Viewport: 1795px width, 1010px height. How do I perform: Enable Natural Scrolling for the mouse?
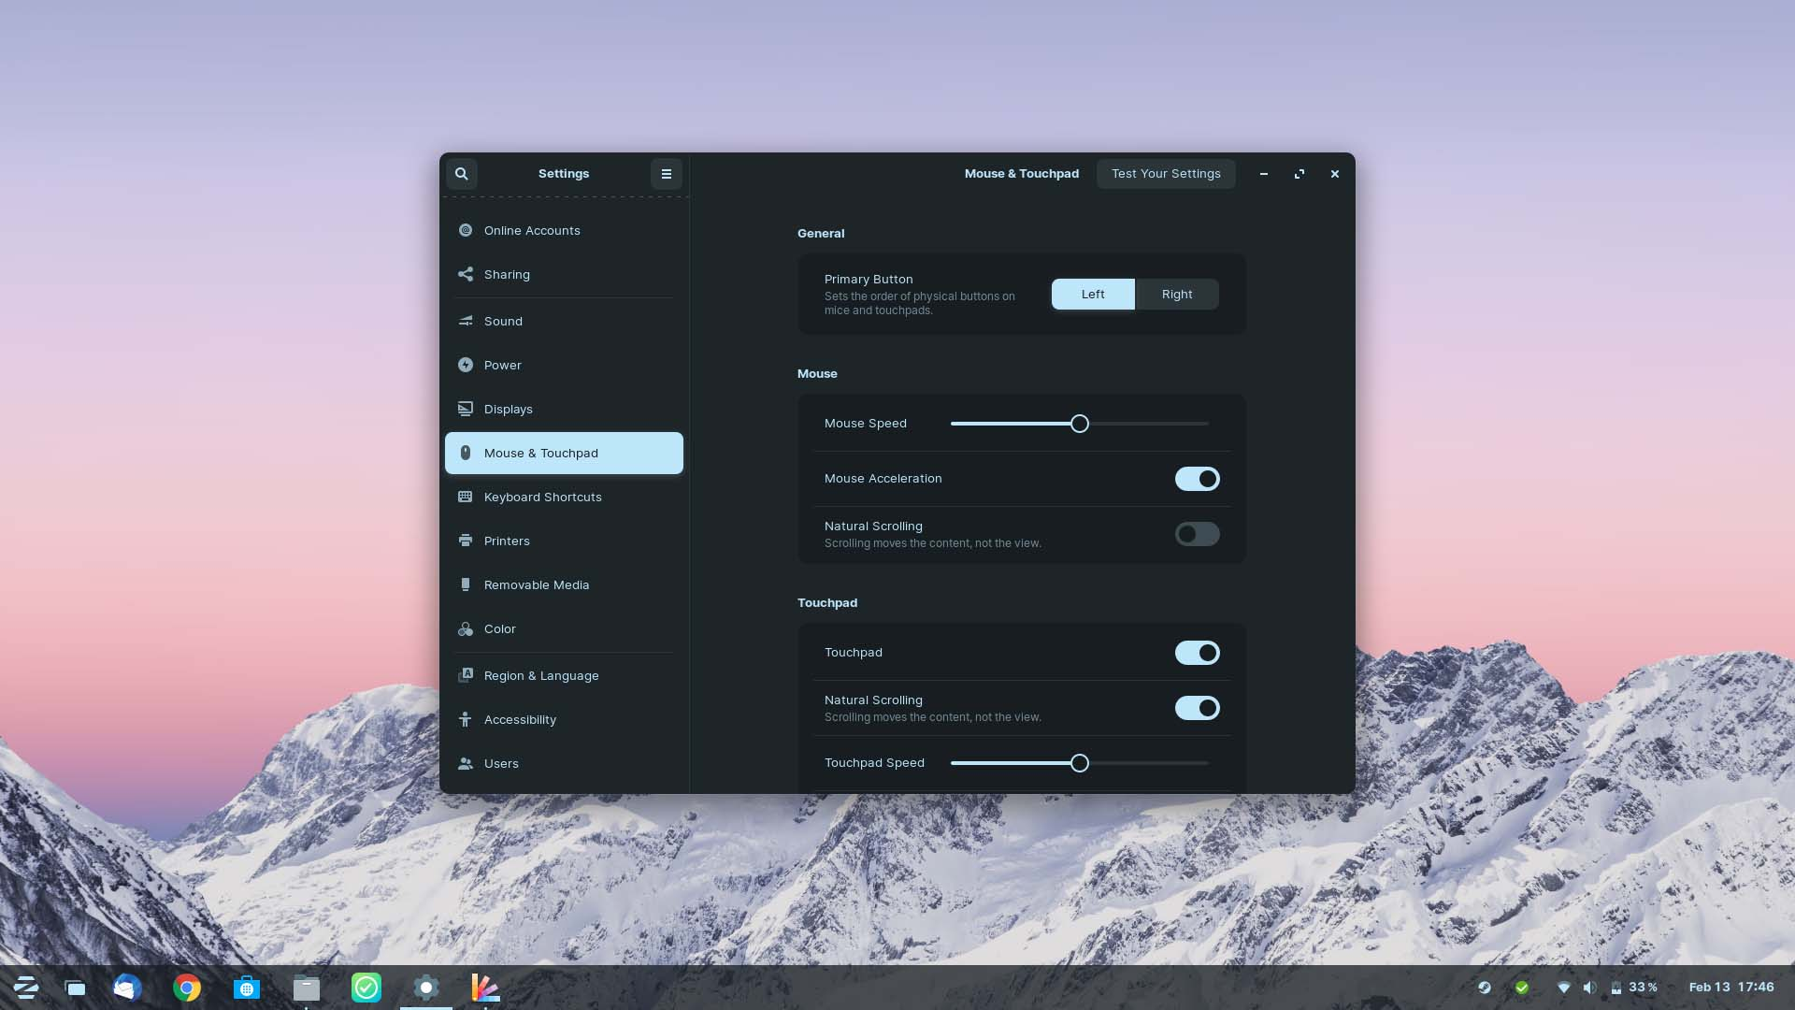coord(1197,534)
